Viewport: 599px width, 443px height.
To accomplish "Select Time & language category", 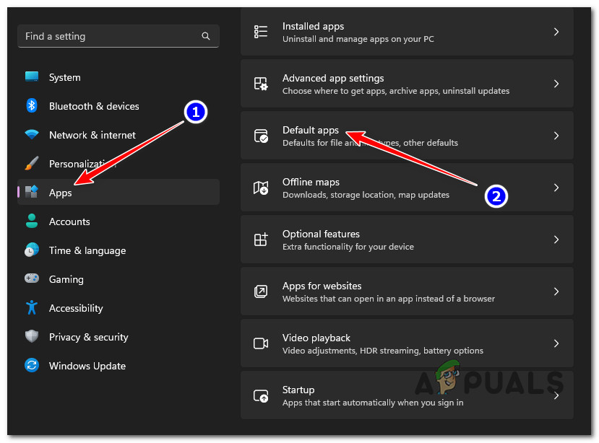I will (x=118, y=250).
